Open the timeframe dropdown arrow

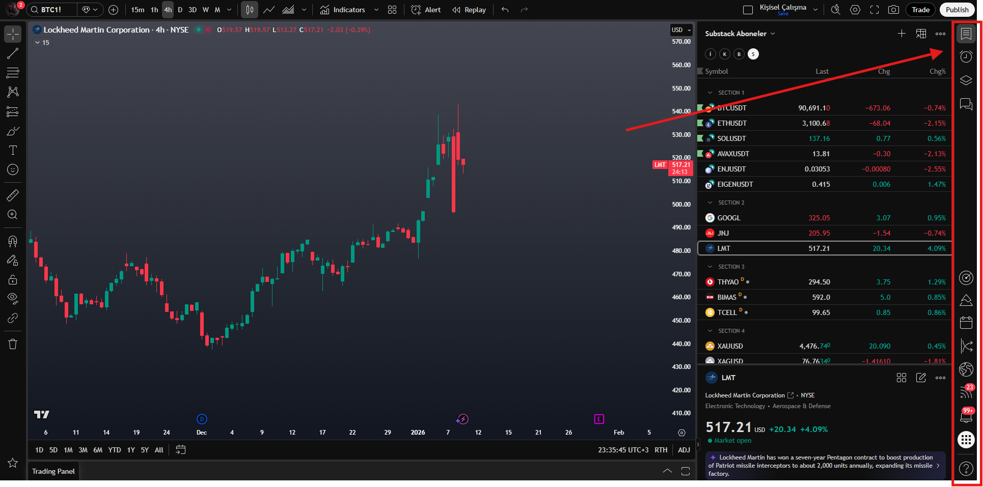[229, 10]
